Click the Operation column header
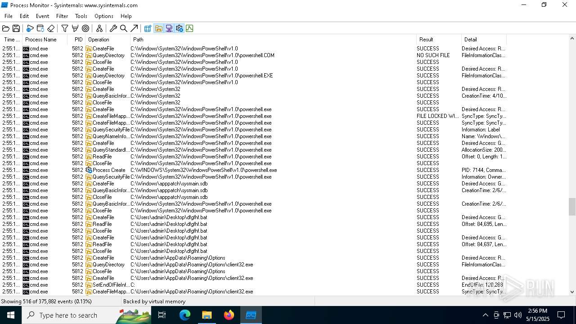The width and height of the screenshot is (576, 324). (x=108, y=40)
